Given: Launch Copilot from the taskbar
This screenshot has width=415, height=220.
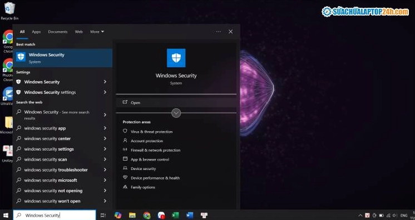Looking at the screenshot, I should pyautogui.click(x=118, y=215).
